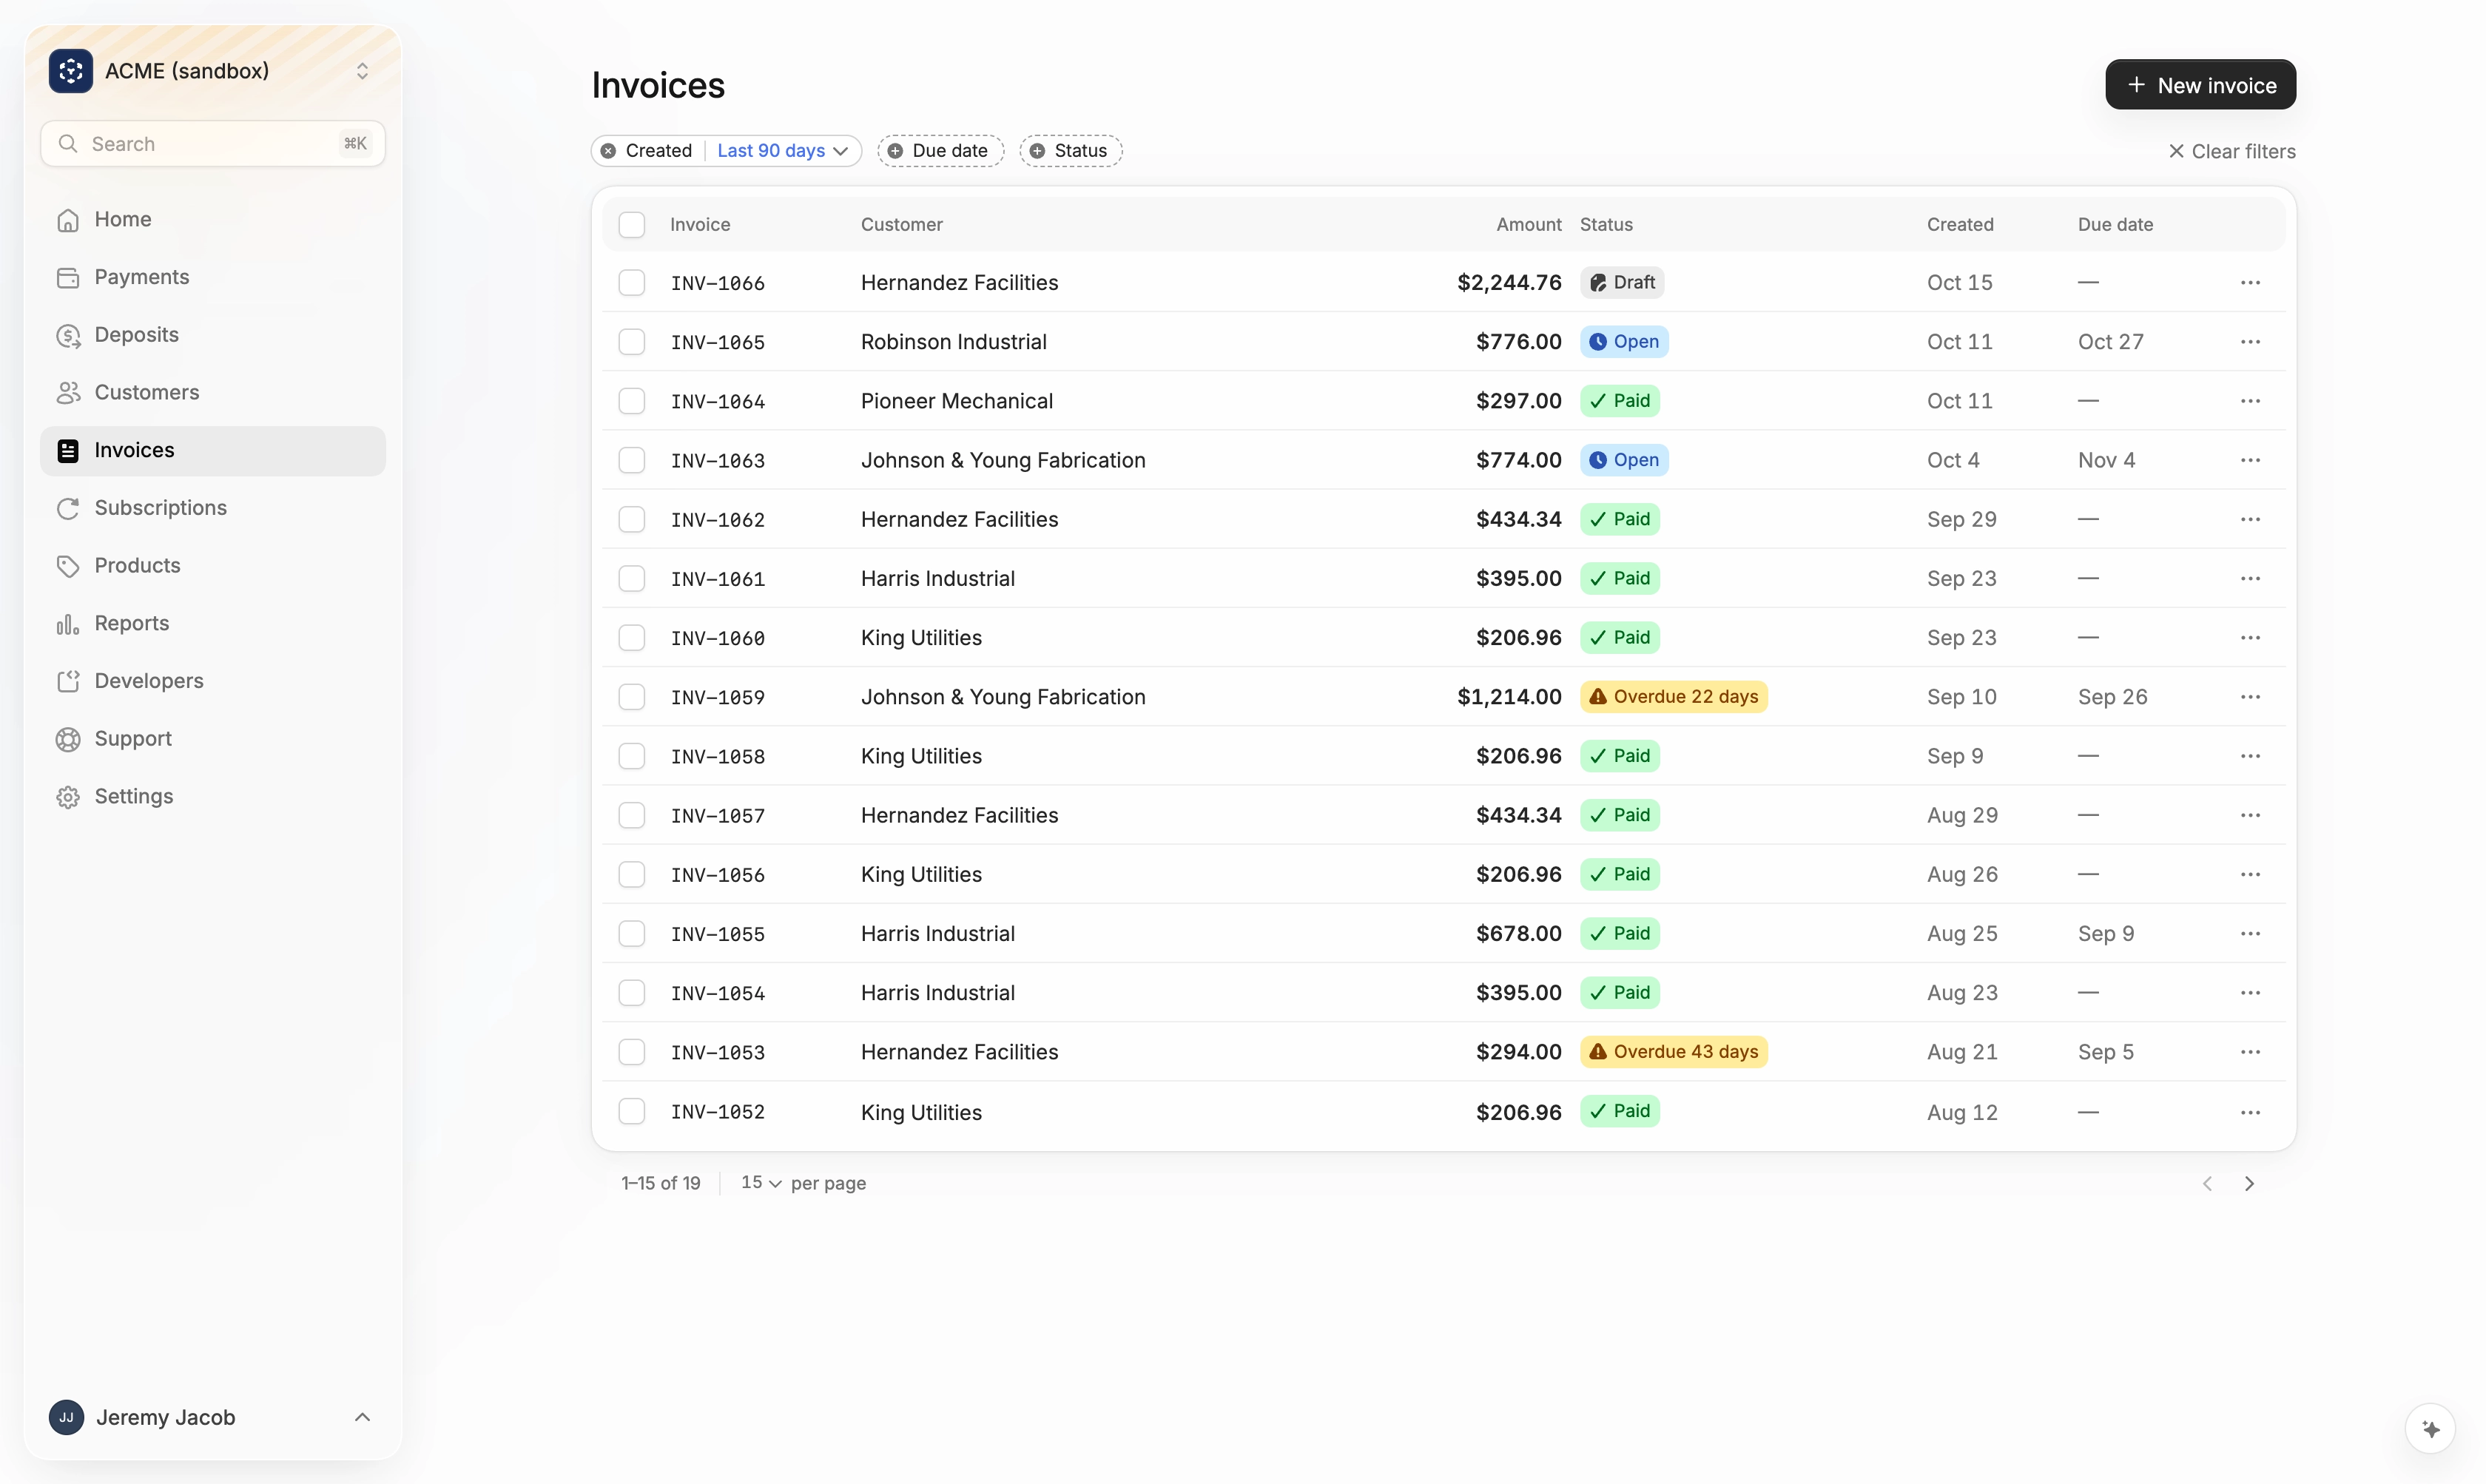Click the Draft status badge on INV-1066
The height and width of the screenshot is (1484, 2486).
tap(1622, 283)
